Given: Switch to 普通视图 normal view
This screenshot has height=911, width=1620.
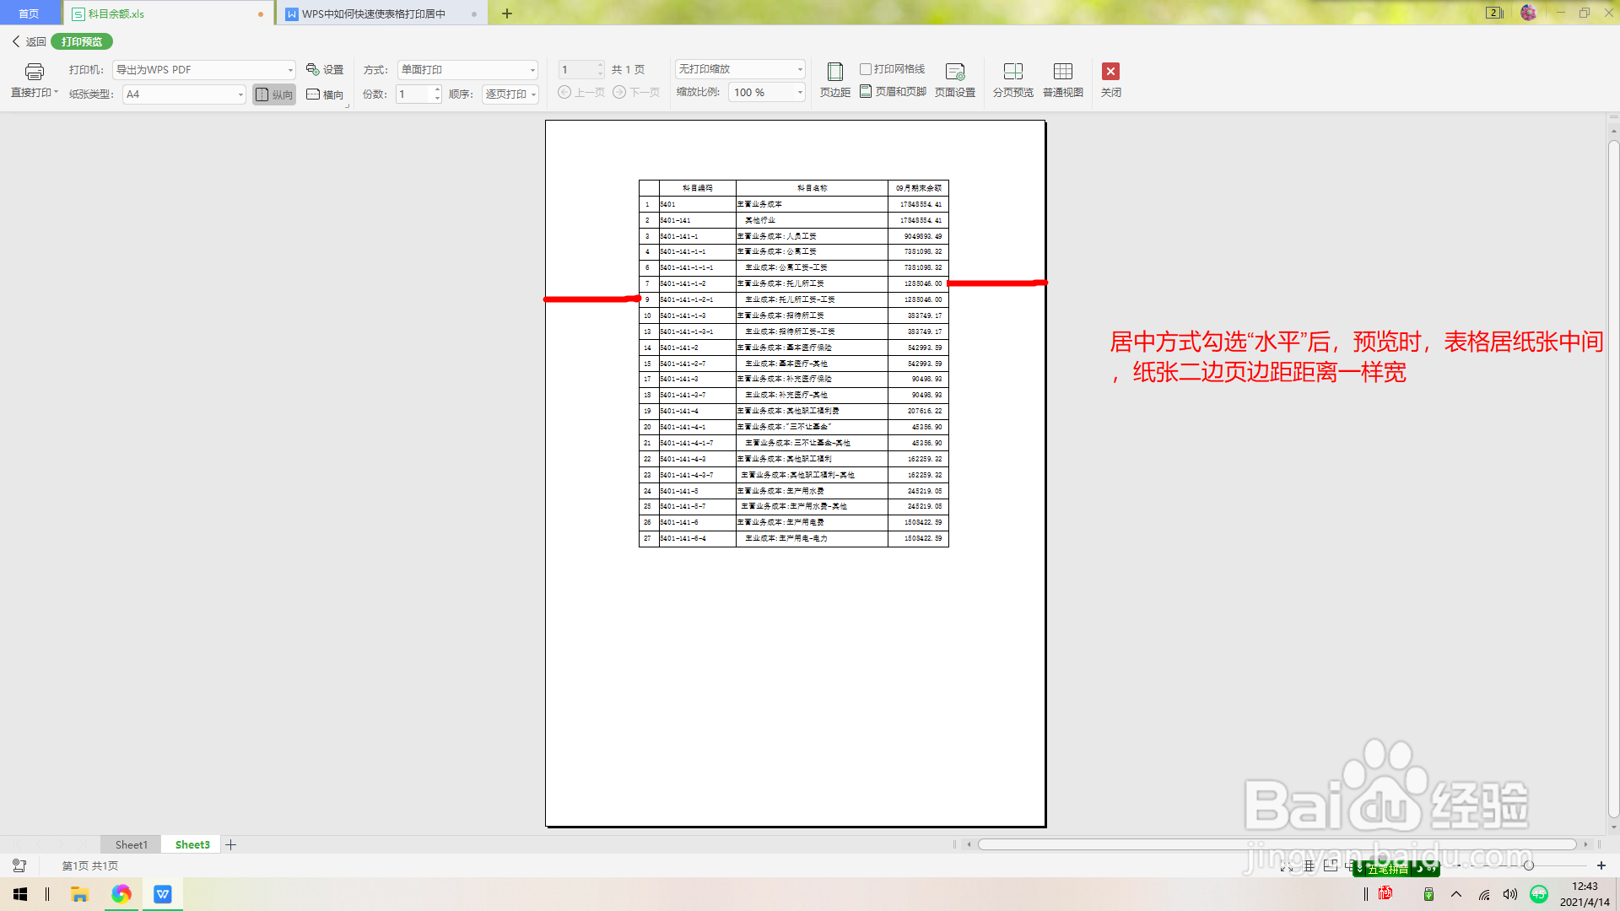Looking at the screenshot, I should pos(1063,78).
